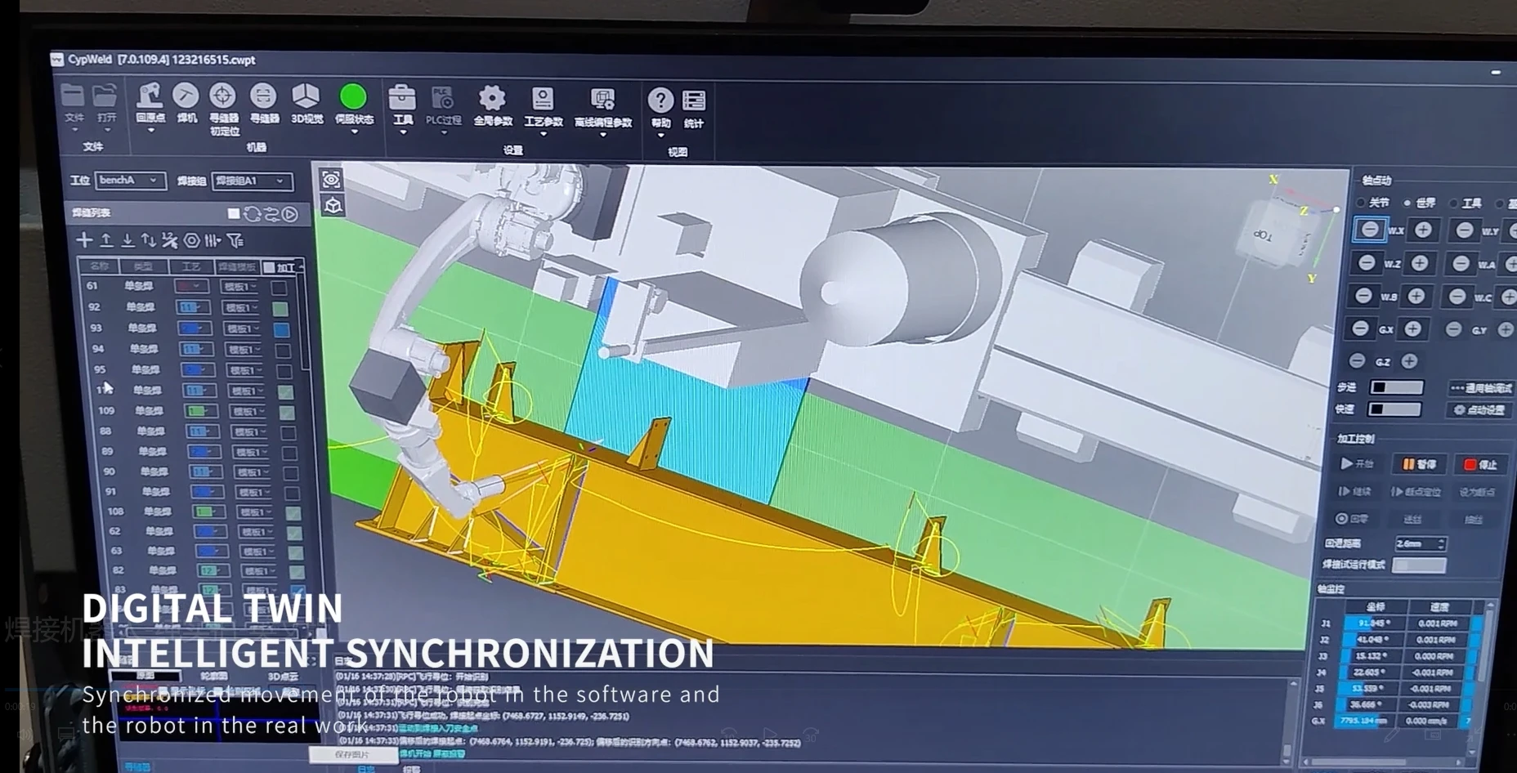Select the 关节 radio button
The height and width of the screenshot is (773, 1517).
1362,203
